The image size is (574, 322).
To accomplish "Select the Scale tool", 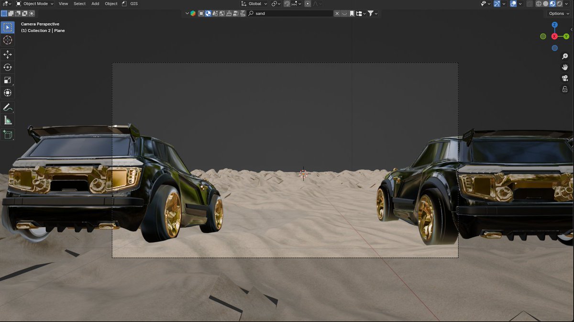I will 8,80.
